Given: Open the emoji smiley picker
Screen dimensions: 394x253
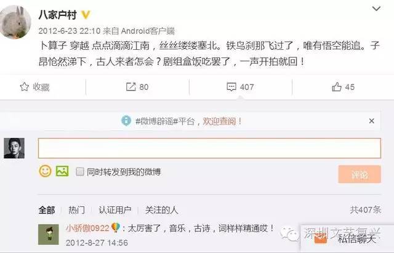Looking at the screenshot, I should click(45, 171).
